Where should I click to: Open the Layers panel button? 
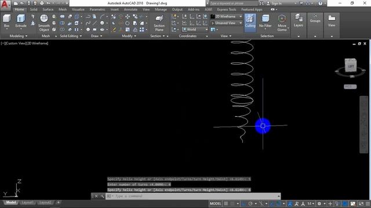point(299,21)
